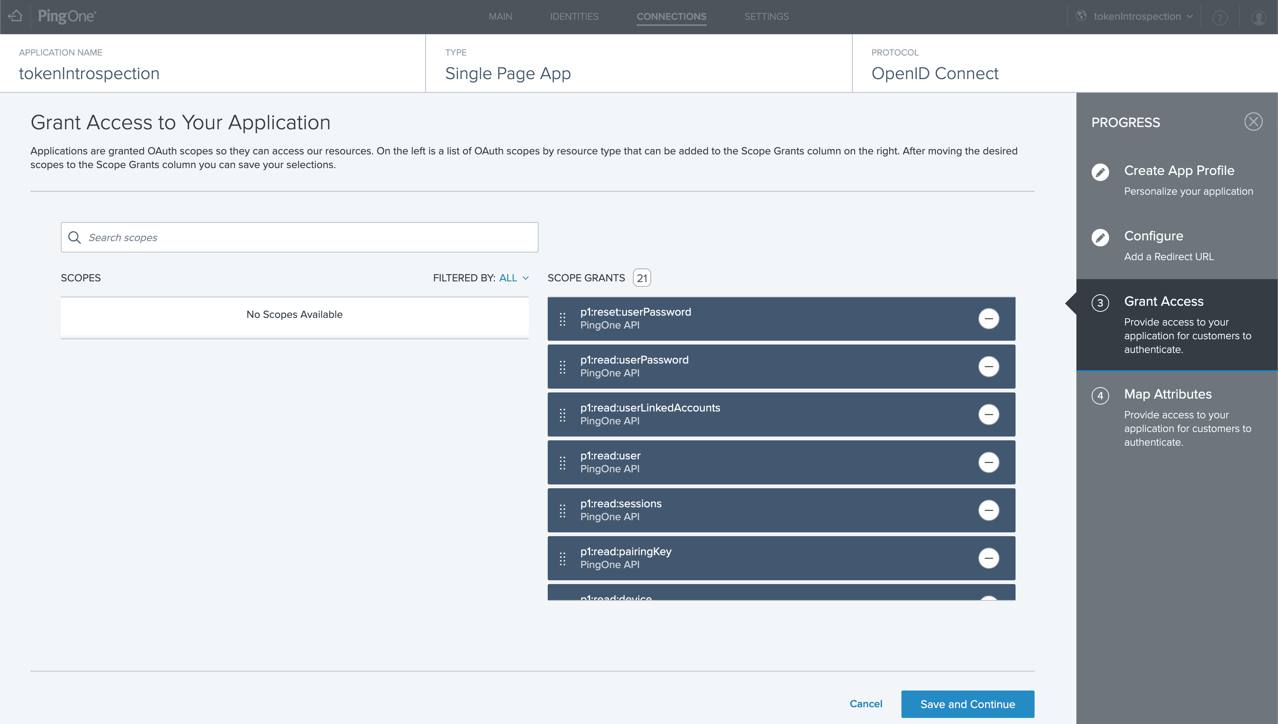Click drag handle of p1:reset:userPassword scope
Image resolution: width=1278 pixels, height=724 pixels.
(563, 319)
